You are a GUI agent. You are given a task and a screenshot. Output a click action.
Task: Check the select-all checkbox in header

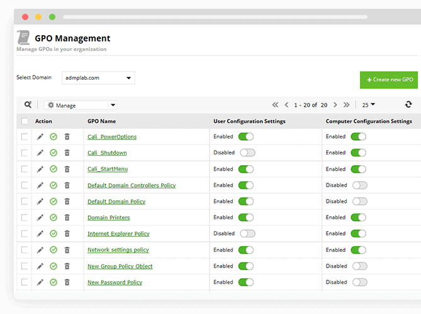pos(25,121)
